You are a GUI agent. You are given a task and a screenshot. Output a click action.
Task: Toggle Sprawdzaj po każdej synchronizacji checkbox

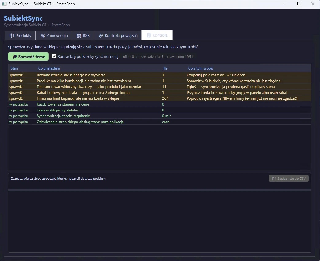point(54,56)
